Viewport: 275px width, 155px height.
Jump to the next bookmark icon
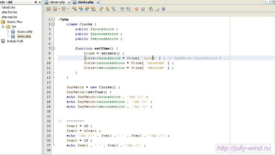pyautogui.click(x=107, y=9)
